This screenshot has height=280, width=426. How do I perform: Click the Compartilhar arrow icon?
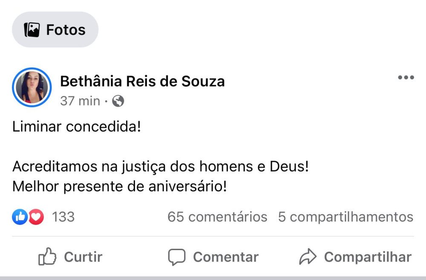[x=308, y=257]
